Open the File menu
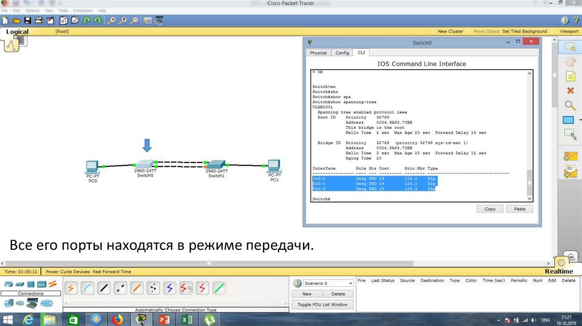Viewport: 582px width, 326px height. (x=5, y=11)
